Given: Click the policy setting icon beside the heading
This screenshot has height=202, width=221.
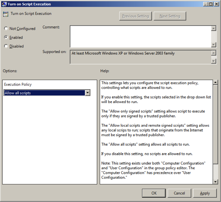Looking at the screenshot, I should click(6, 14).
